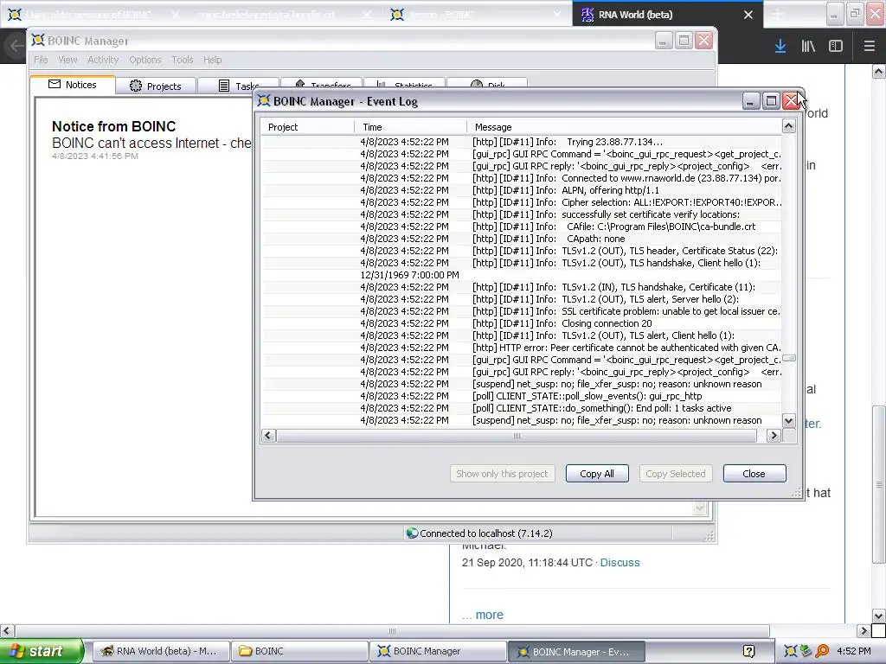Click Show only this project button
This screenshot has height=664, width=886.
[502, 474]
